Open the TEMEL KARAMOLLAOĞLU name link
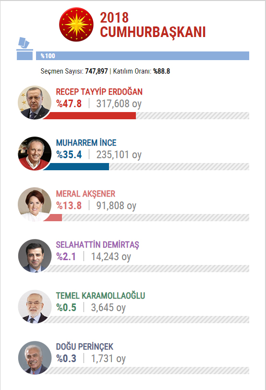Image resolution: width=266 pixels, height=390 pixels. click(x=100, y=296)
